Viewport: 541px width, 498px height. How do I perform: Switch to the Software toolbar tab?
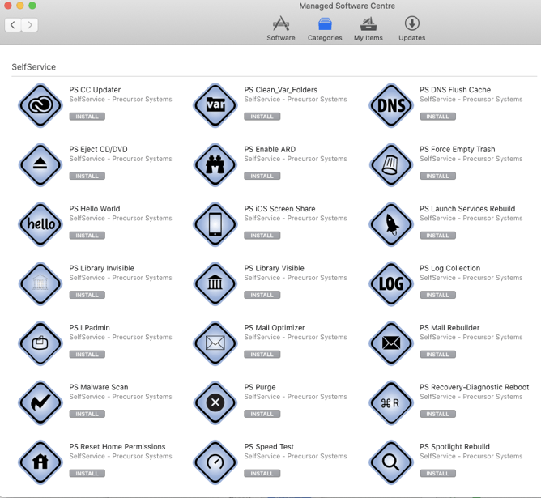click(x=281, y=28)
